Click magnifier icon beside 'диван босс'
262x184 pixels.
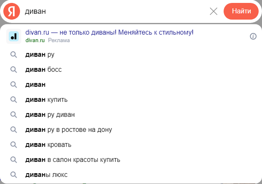click(x=13, y=70)
